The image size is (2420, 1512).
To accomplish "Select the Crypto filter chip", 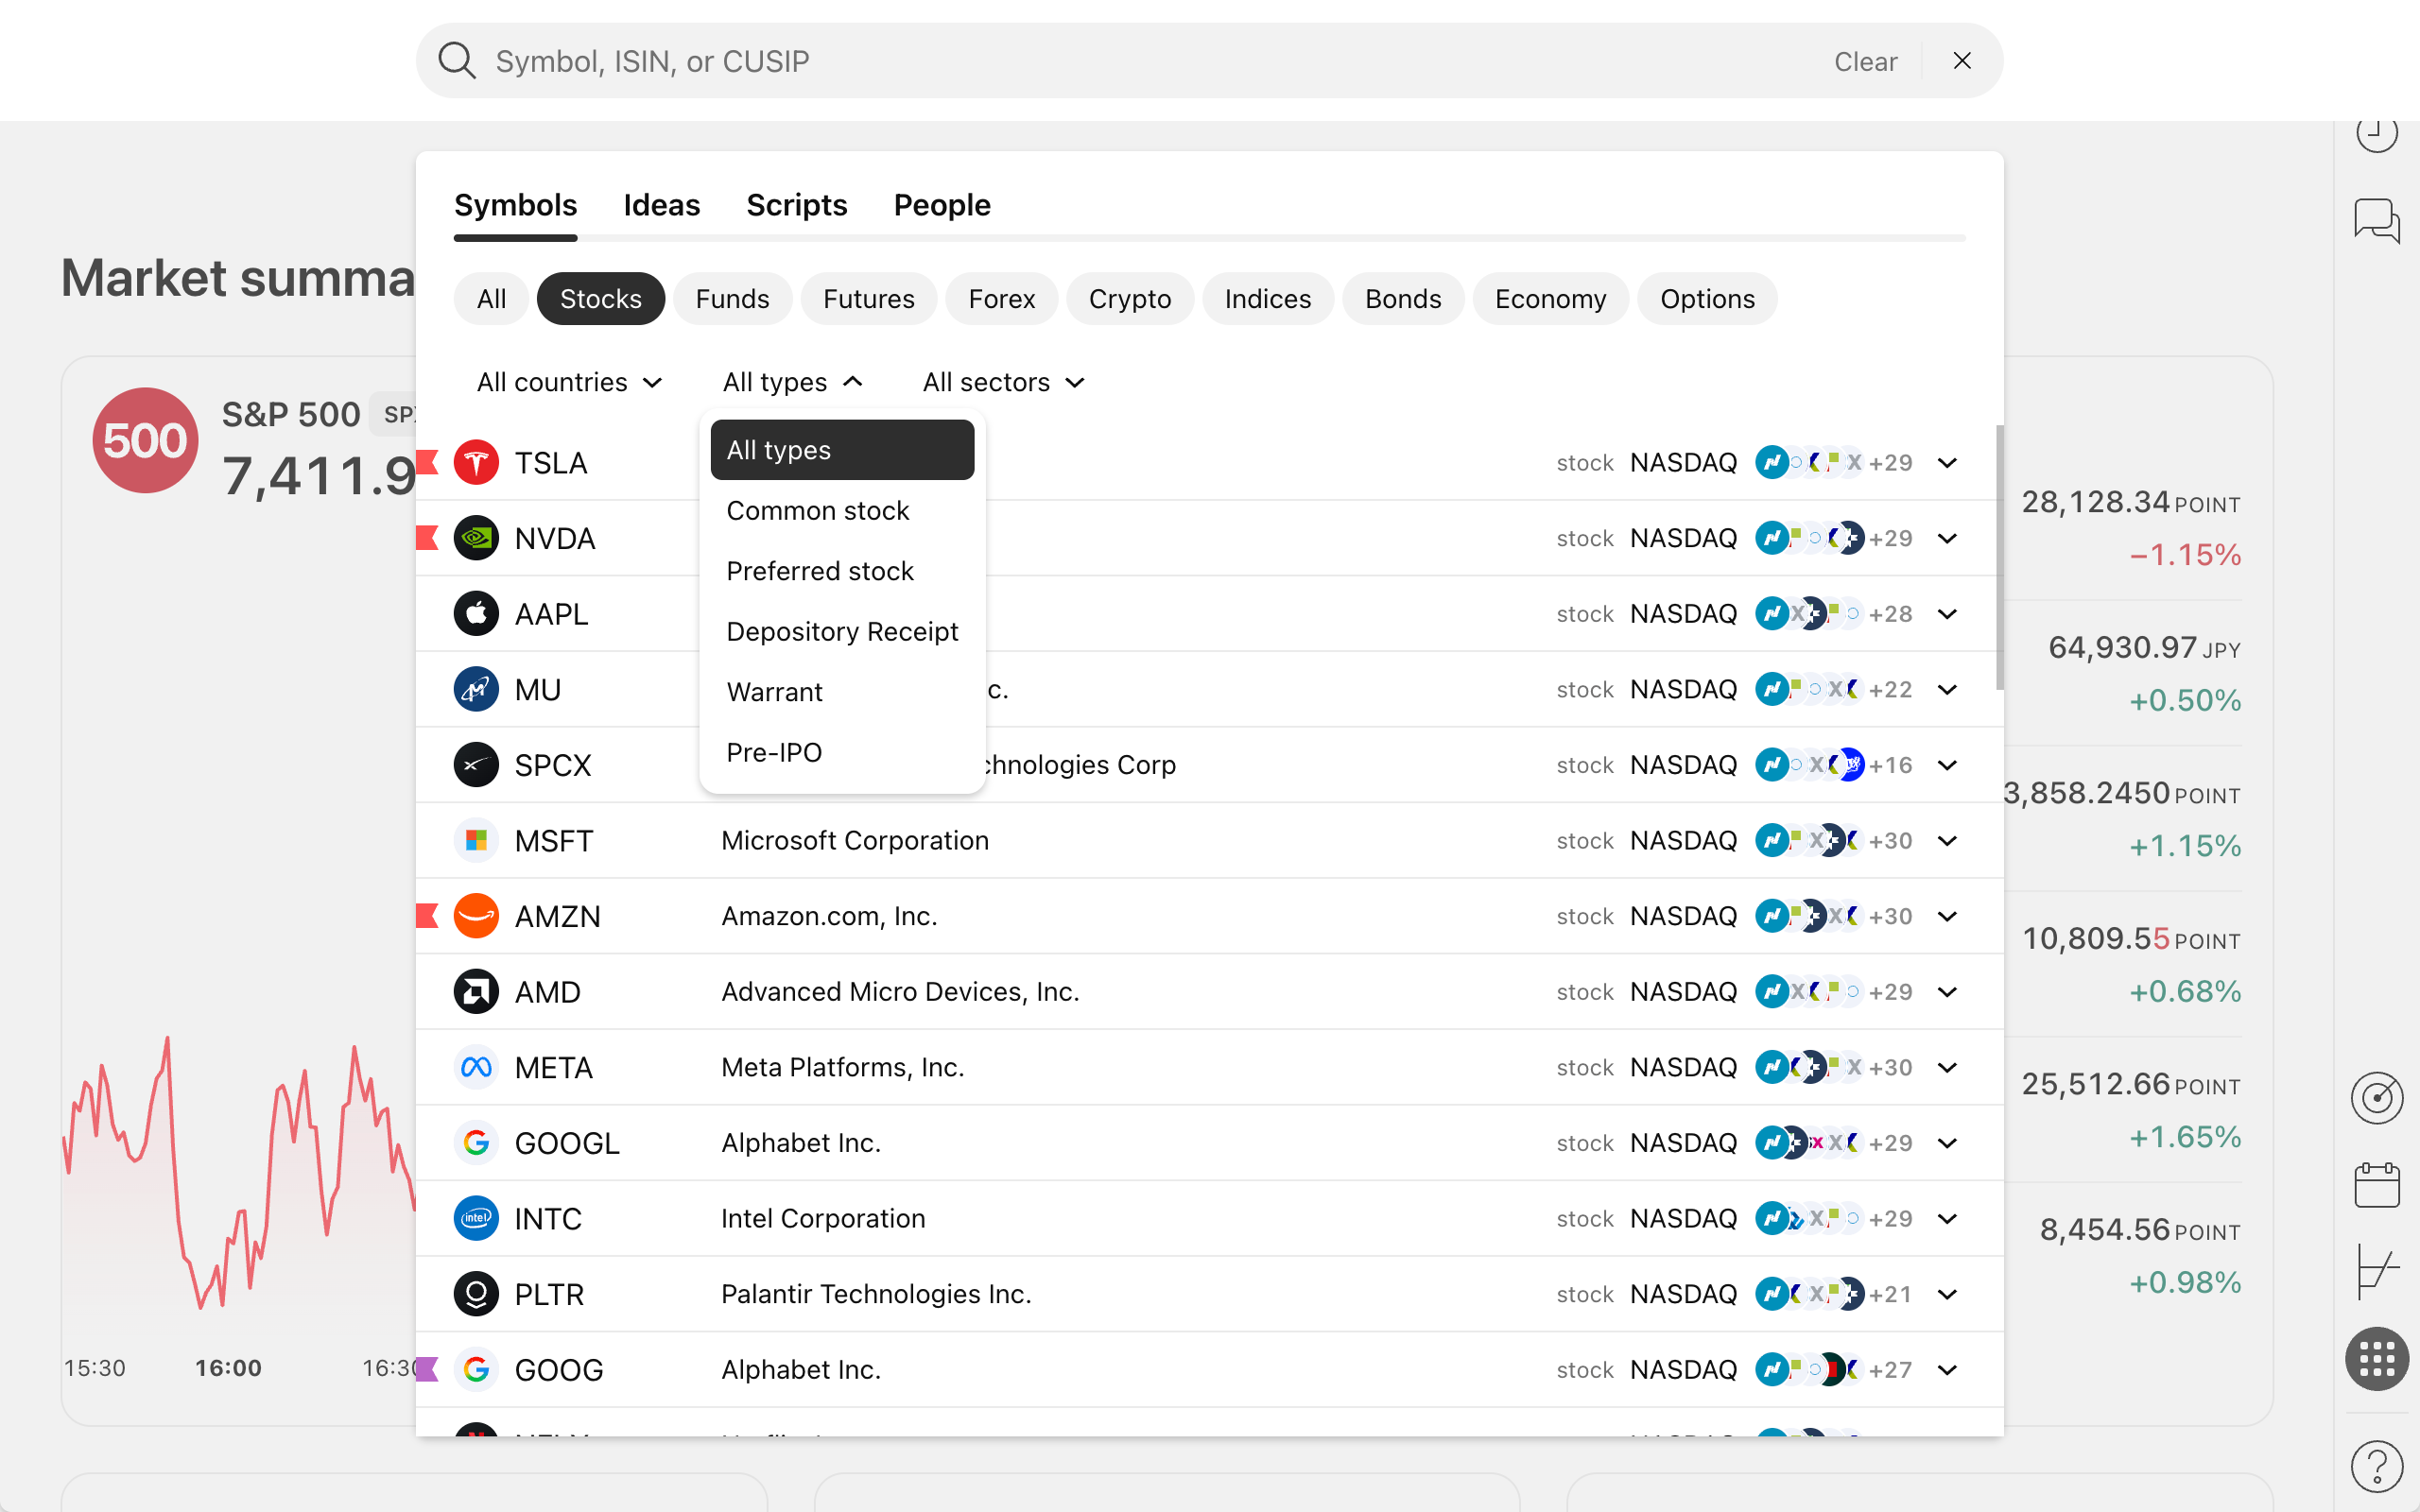I will coord(1130,299).
